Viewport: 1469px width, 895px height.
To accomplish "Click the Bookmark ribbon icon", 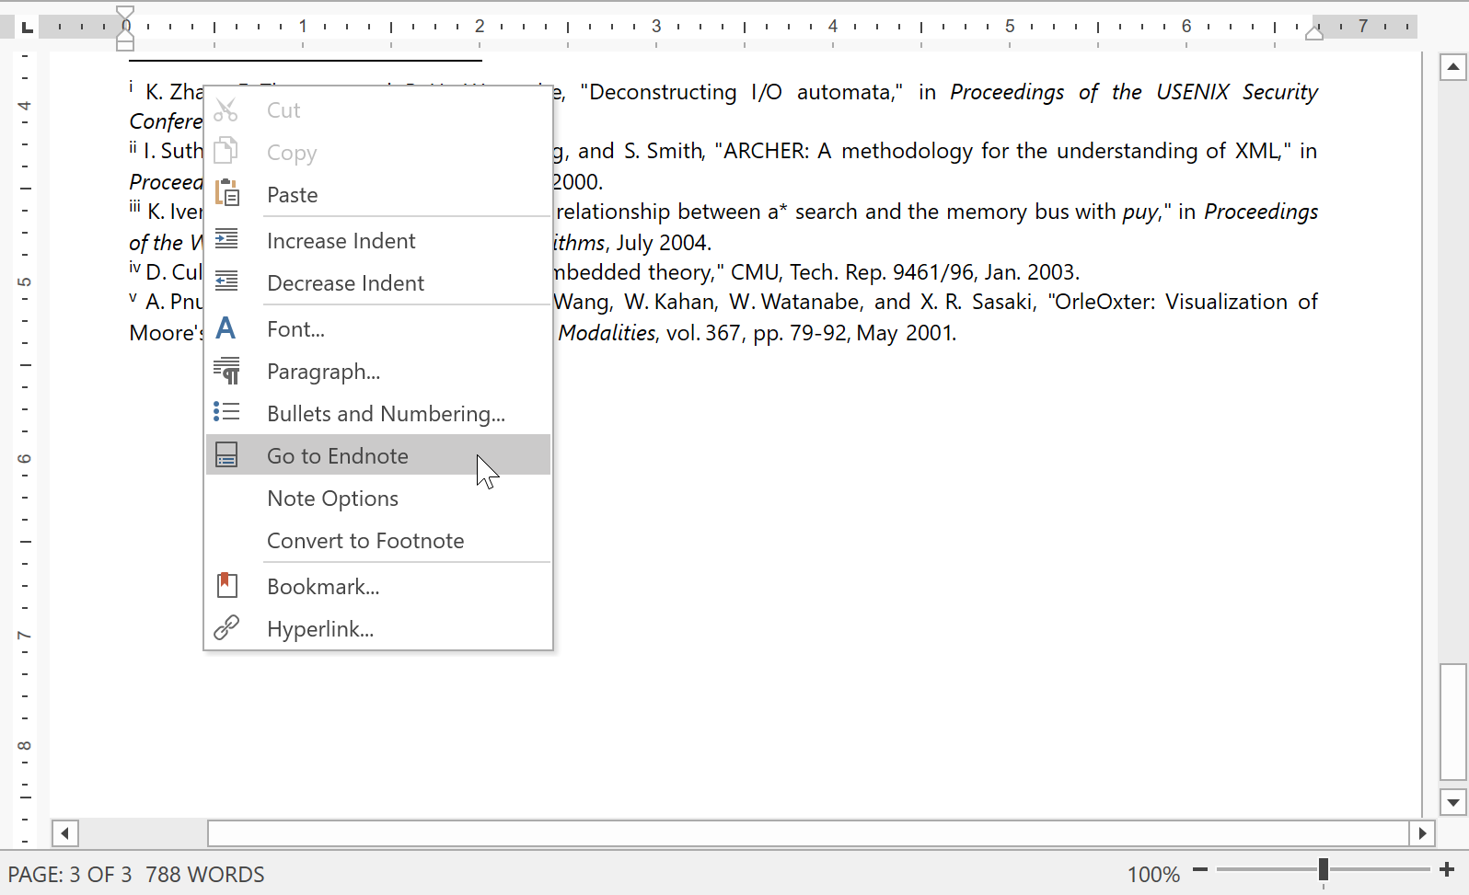I will (226, 586).
